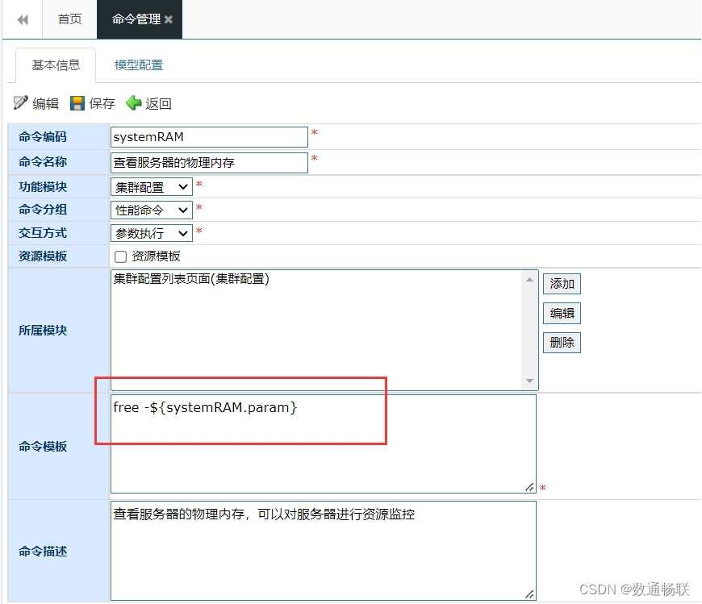This screenshot has height=604, width=702.
Task: Select 集群配置列表页面(集群配置) in 所属模块 list
Action: pyautogui.click(x=191, y=279)
